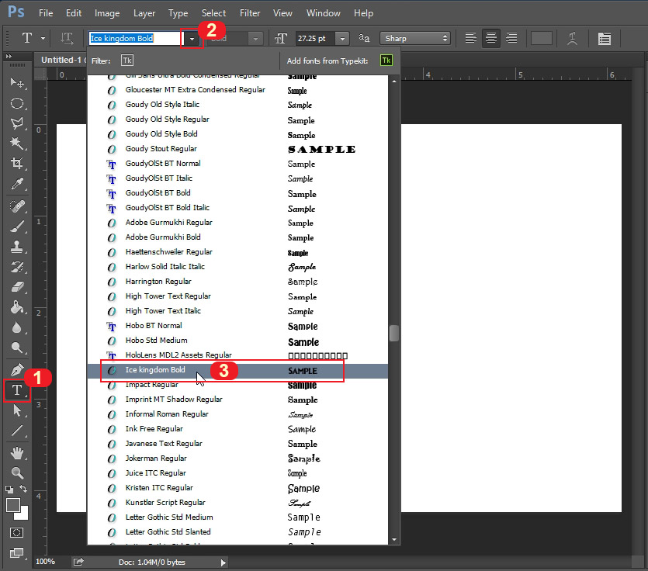Click the font size field

tap(315, 39)
